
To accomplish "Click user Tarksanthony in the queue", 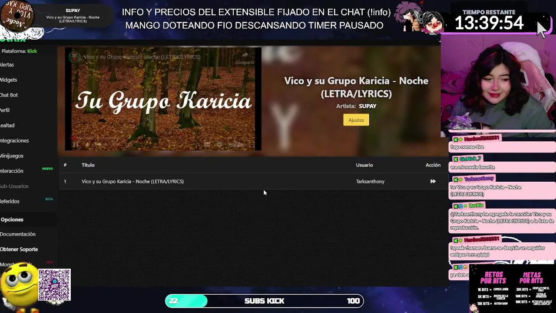I will (370, 181).
